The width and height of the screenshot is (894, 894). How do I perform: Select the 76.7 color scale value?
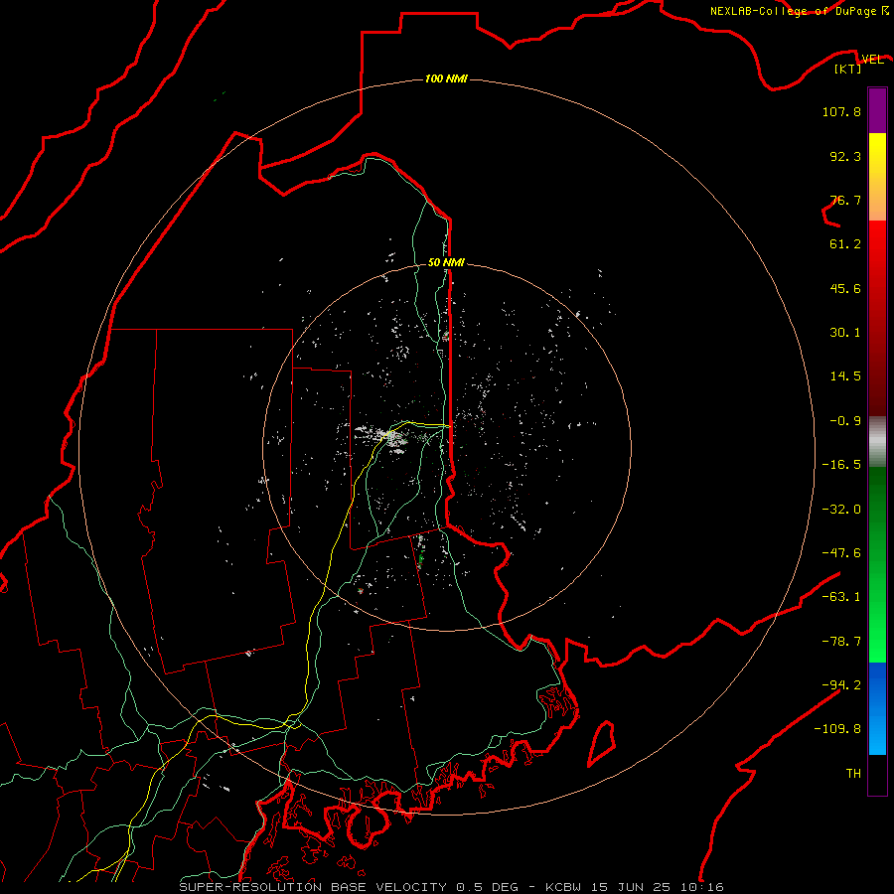click(845, 200)
